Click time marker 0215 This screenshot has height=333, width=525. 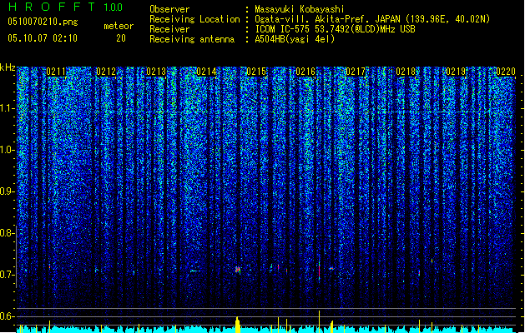click(x=256, y=72)
